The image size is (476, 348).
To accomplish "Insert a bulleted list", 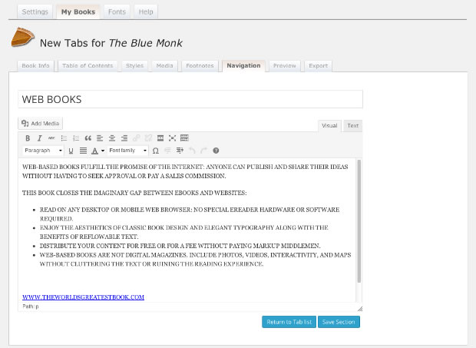I will point(64,138).
